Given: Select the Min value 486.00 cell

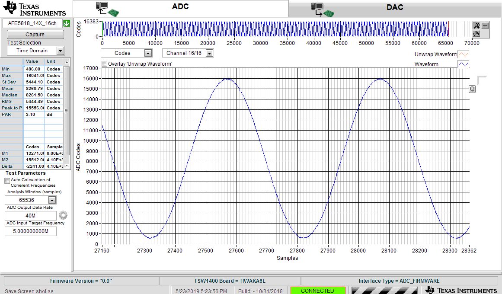Looking at the screenshot, I should [x=34, y=69].
